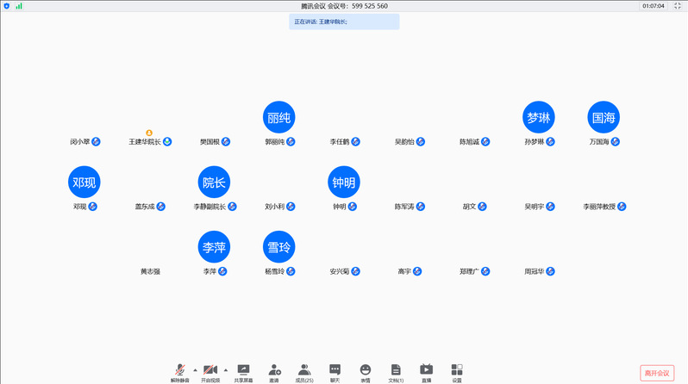688x384 pixels.
Task: Open the 直播 live stream icon
Action: click(426, 370)
